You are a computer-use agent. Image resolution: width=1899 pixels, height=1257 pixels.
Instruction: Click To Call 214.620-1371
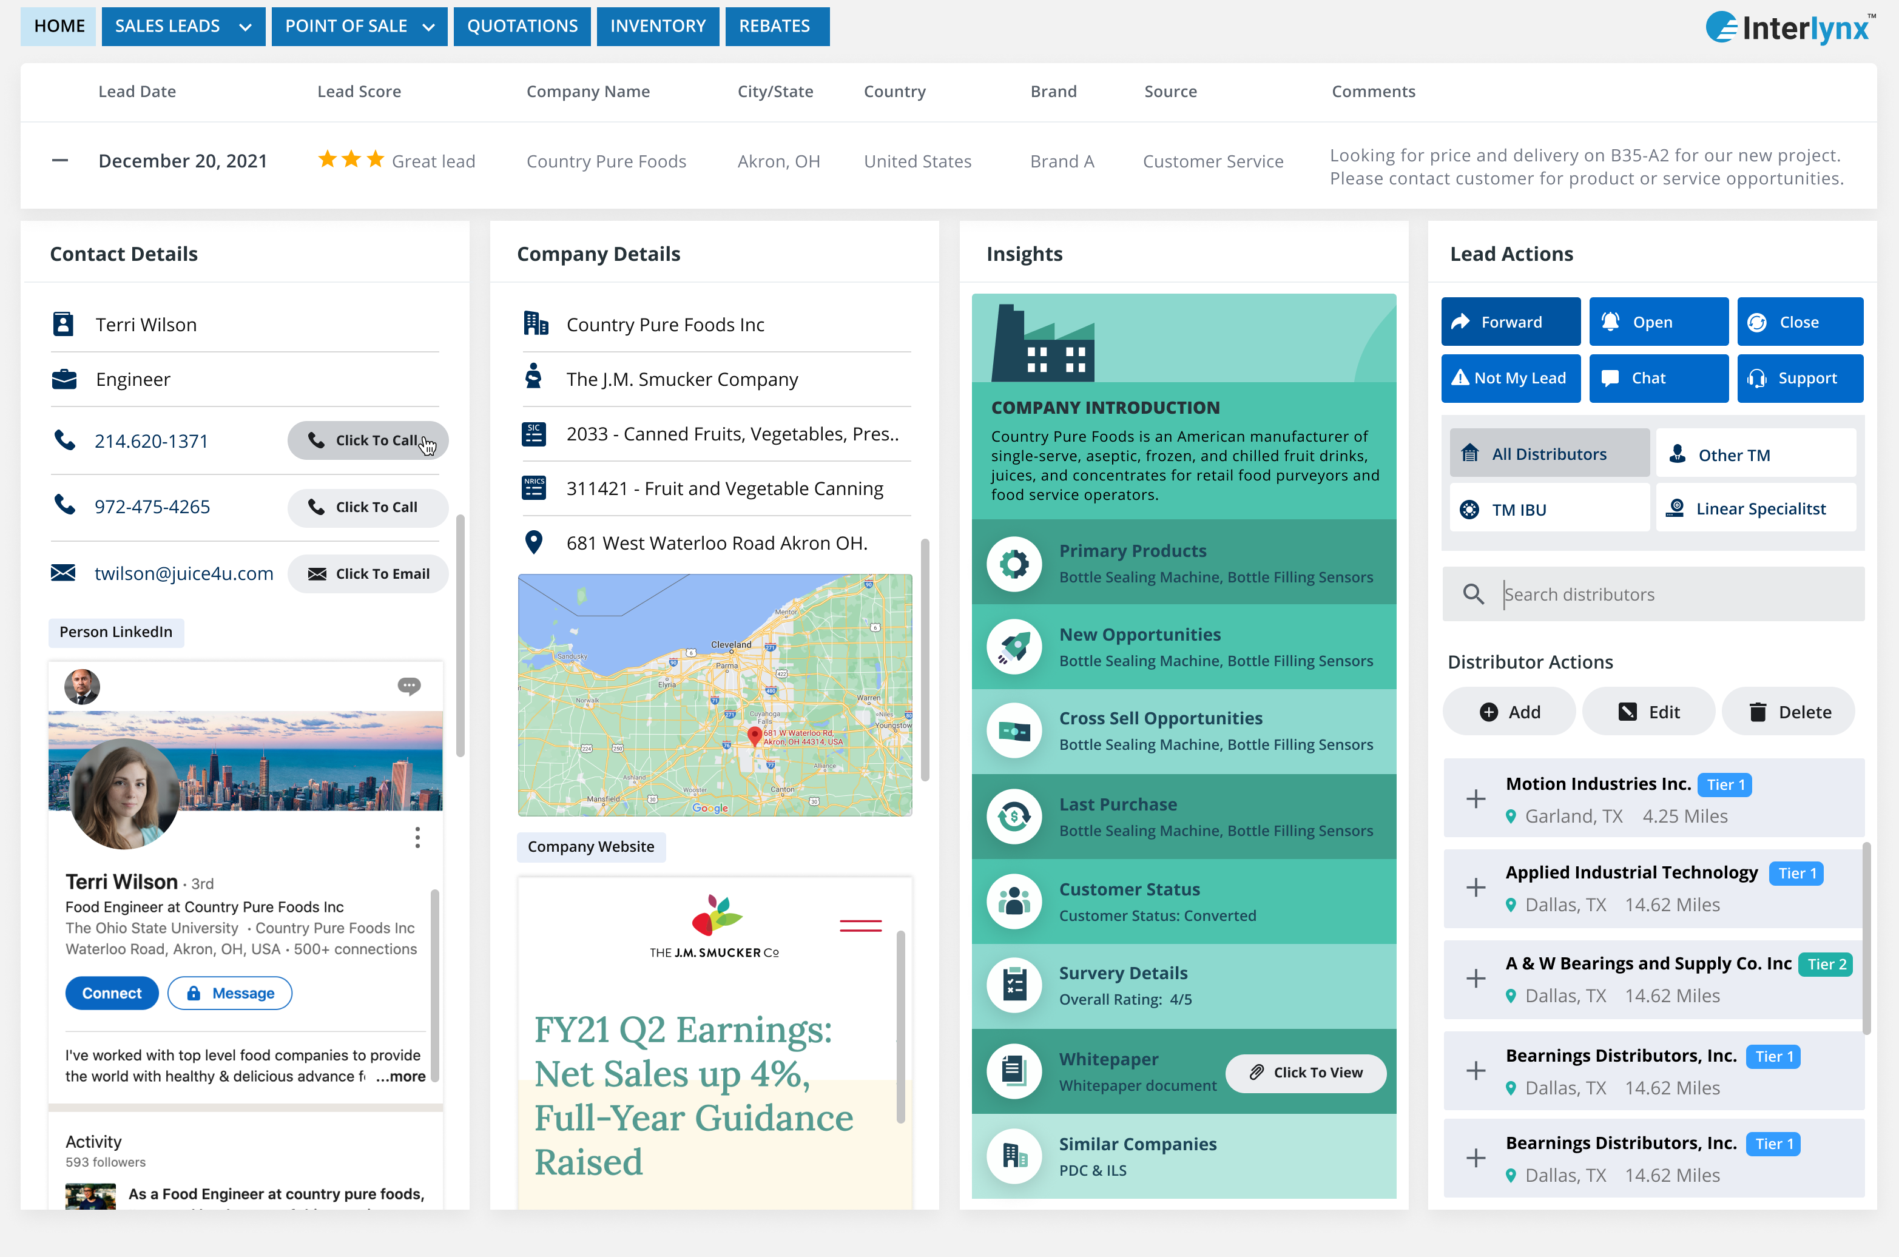(x=368, y=440)
